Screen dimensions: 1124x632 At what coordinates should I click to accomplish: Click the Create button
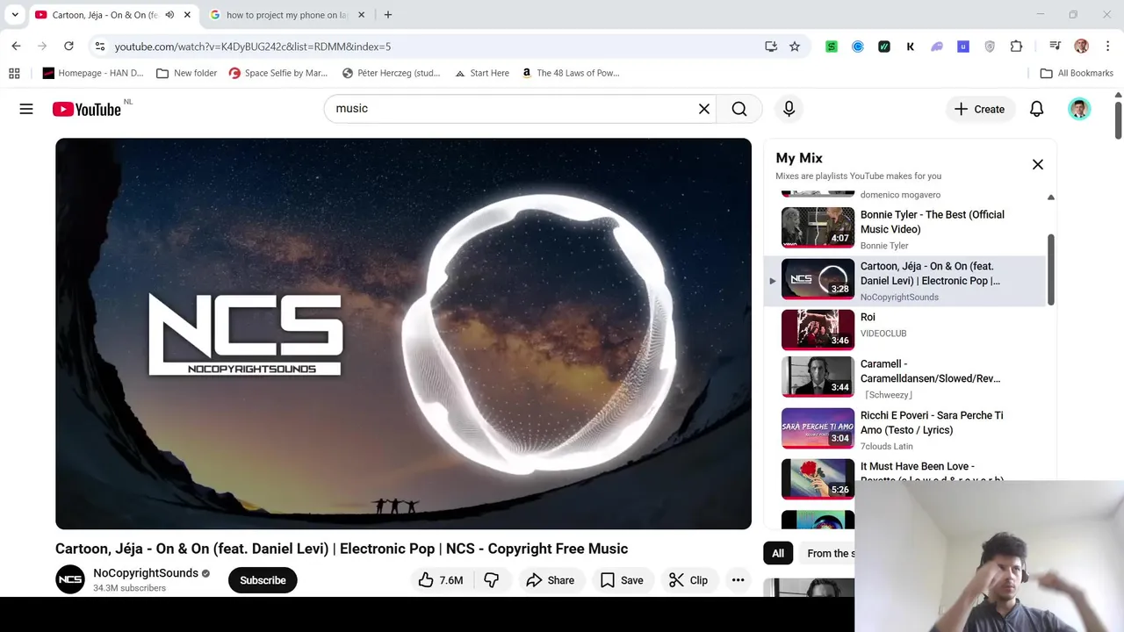(x=979, y=109)
